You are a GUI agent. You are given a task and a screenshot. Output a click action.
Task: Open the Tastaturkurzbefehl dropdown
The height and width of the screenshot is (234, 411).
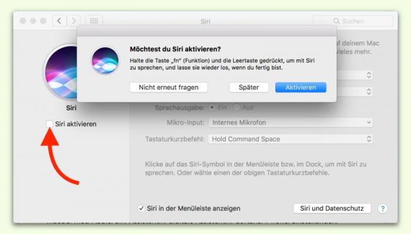pos(291,139)
